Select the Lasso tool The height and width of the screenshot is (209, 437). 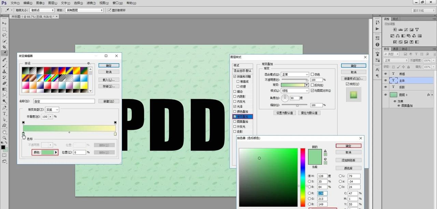(x=4, y=35)
